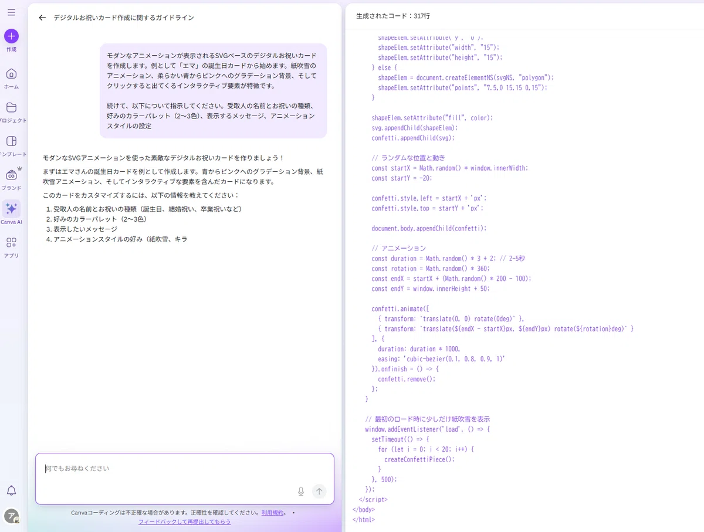Click フィードバックして再提出してもらう link
This screenshot has height=532, width=704.
(184, 521)
